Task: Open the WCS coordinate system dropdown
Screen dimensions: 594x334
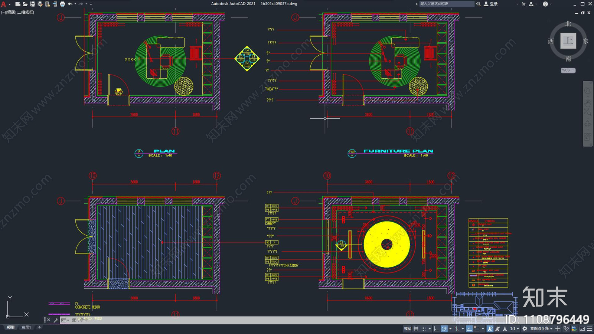Action: coord(568,70)
